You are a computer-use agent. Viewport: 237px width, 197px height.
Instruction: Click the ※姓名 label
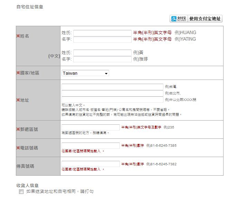[22, 36]
